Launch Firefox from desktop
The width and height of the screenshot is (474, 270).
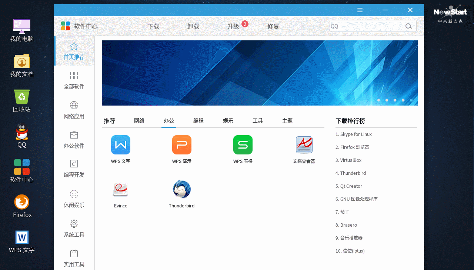tap(22, 202)
